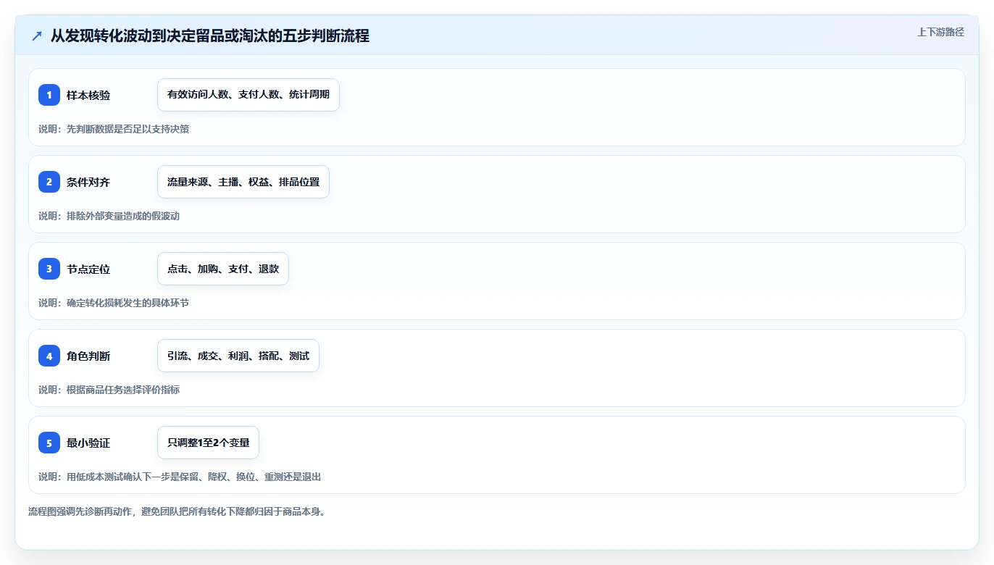The width and height of the screenshot is (994, 565).
Task: Click the 上下游路径 label at top right
Action: (940, 32)
